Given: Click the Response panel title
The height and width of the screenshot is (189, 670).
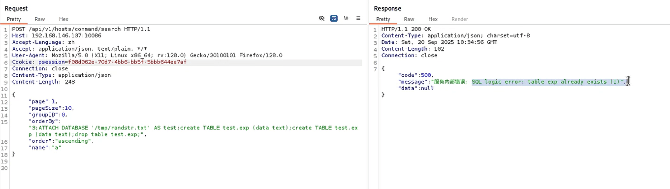Looking at the screenshot, I should pos(387,8).
